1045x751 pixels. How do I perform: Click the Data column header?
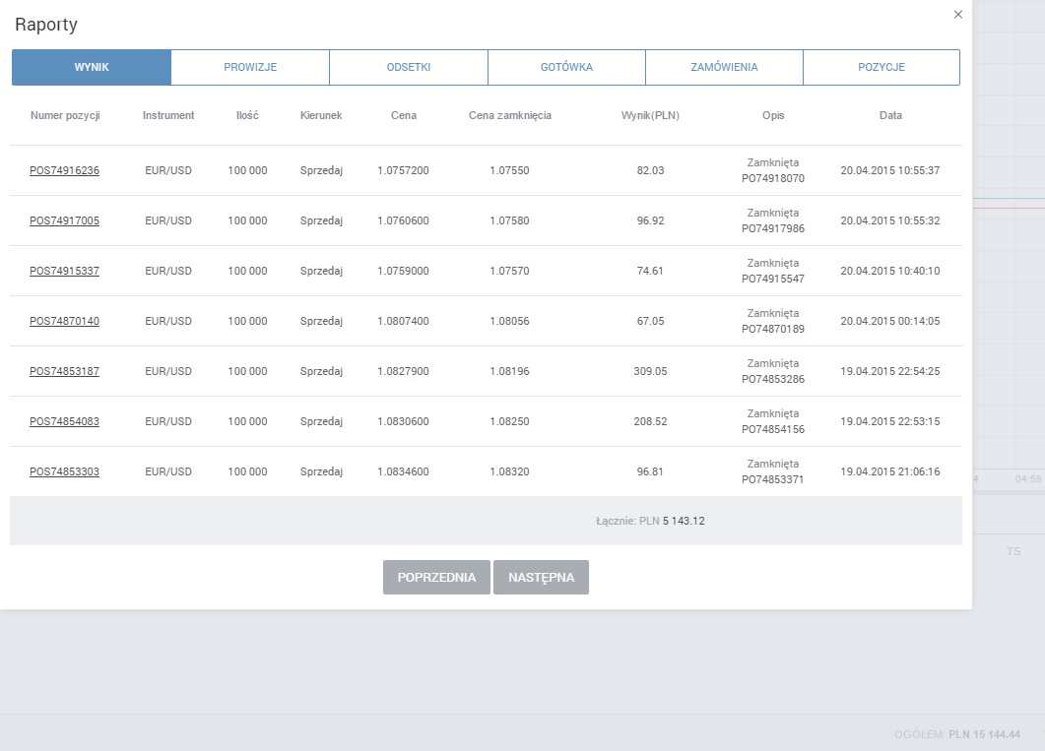coord(890,115)
